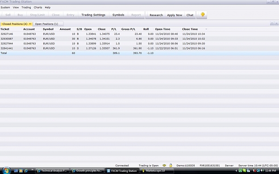
Task: Click the yellow lightbulb toolbar icon
Action: coord(203,15)
